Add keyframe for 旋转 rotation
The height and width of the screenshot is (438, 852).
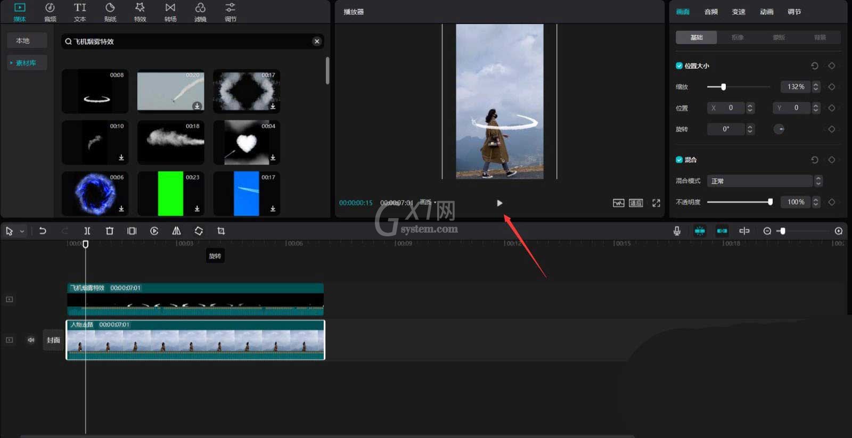(x=832, y=129)
